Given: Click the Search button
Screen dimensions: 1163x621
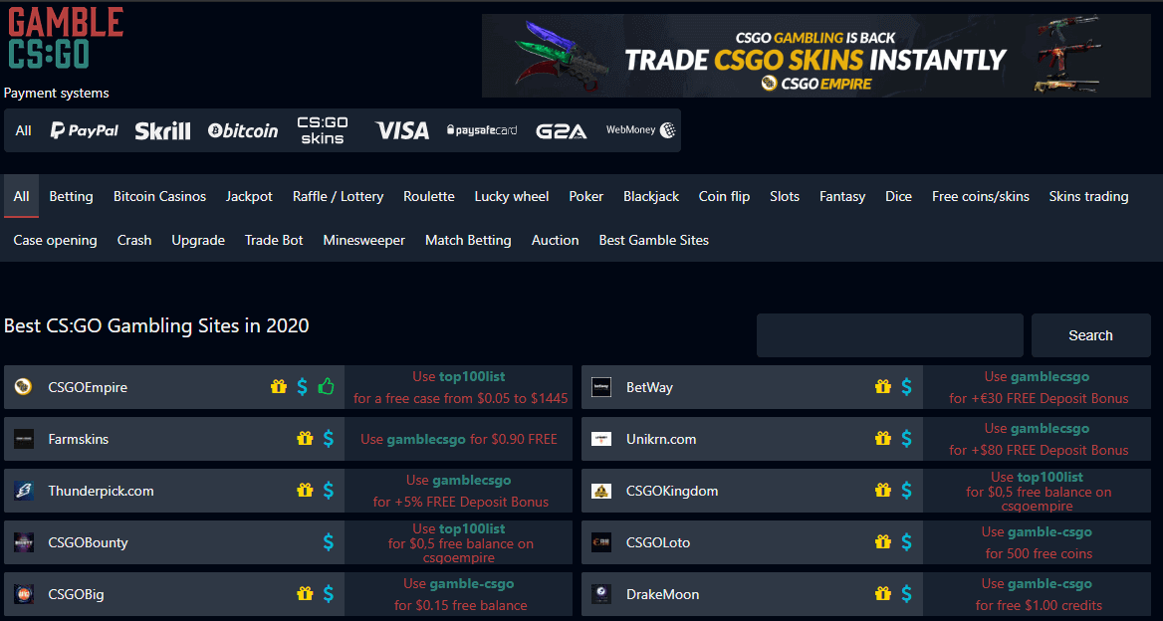Looking at the screenshot, I should pyautogui.click(x=1090, y=335).
